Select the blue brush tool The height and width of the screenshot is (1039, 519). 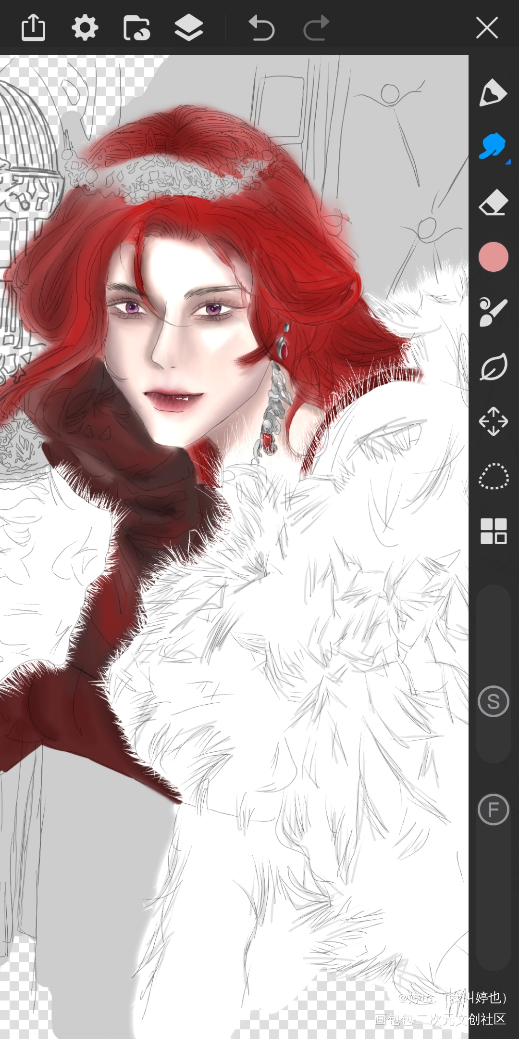point(494,147)
